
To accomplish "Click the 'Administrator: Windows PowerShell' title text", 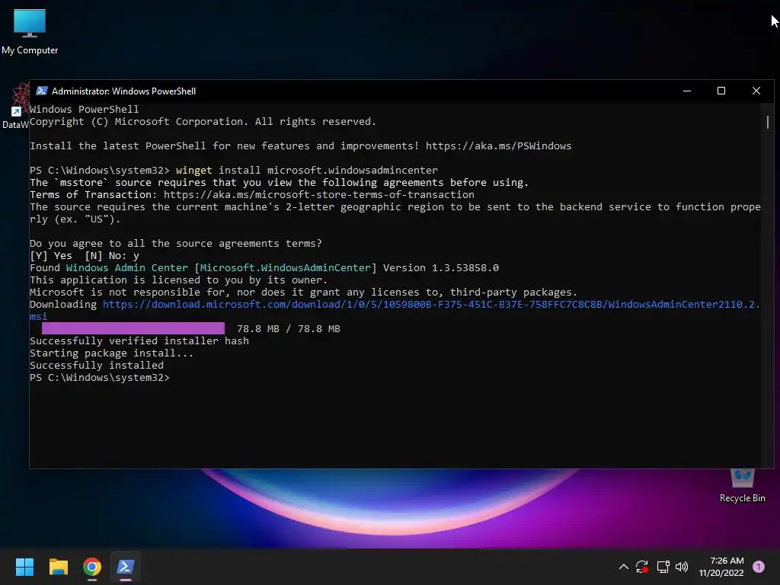I will (124, 91).
